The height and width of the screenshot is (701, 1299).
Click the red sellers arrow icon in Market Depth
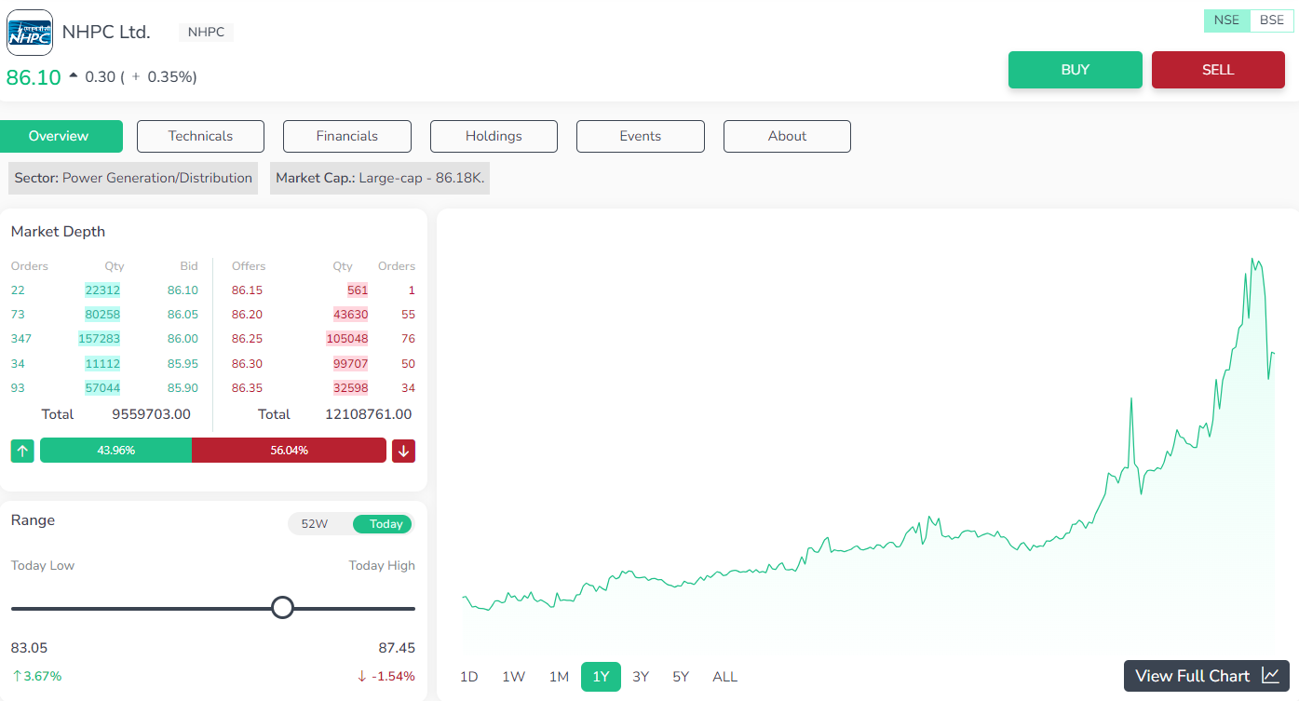coord(403,451)
